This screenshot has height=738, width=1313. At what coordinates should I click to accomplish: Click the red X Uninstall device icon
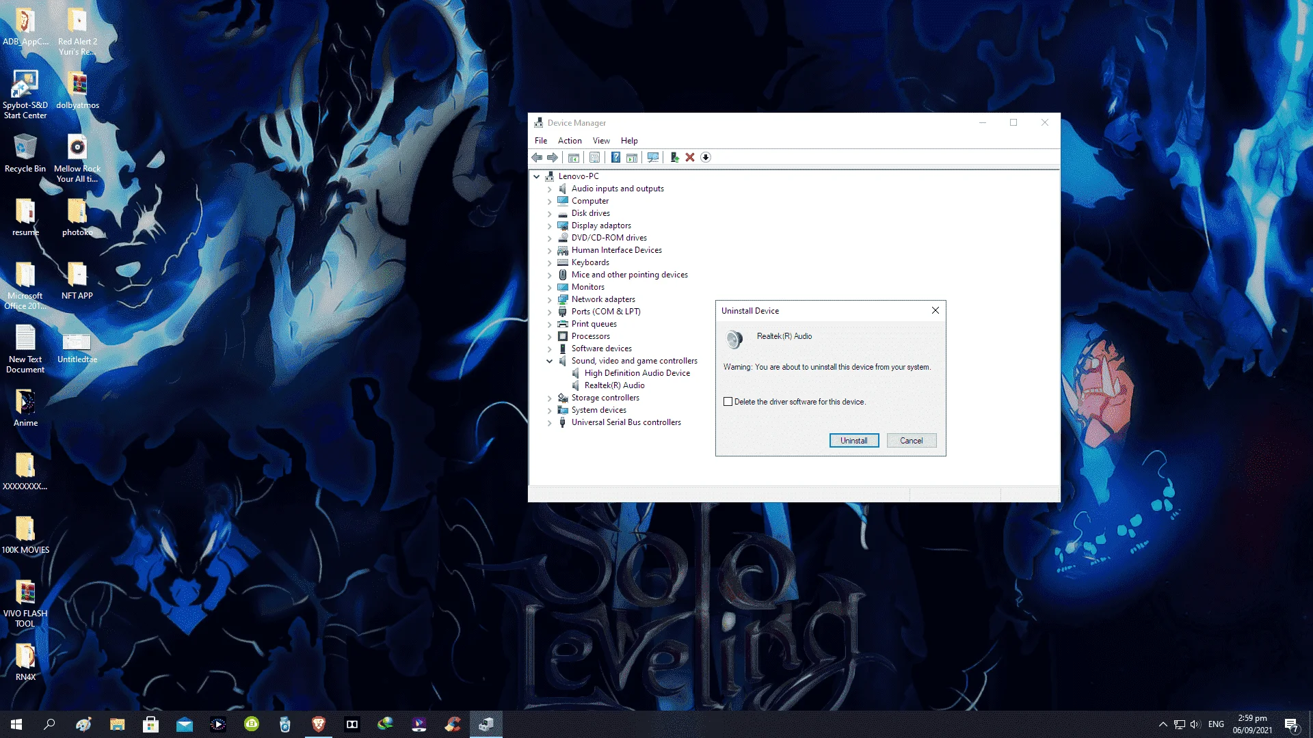coord(690,158)
